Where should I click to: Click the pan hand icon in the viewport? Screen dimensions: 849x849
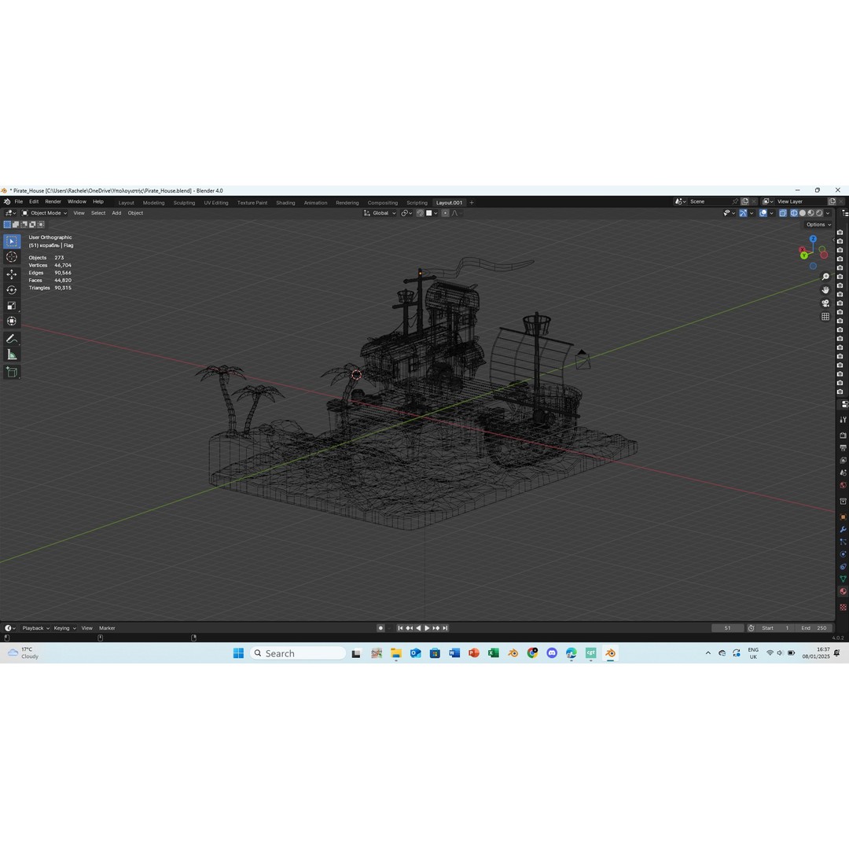pos(825,289)
